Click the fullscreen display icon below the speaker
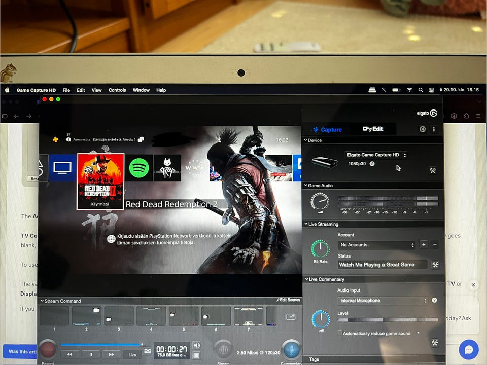 click(x=196, y=355)
